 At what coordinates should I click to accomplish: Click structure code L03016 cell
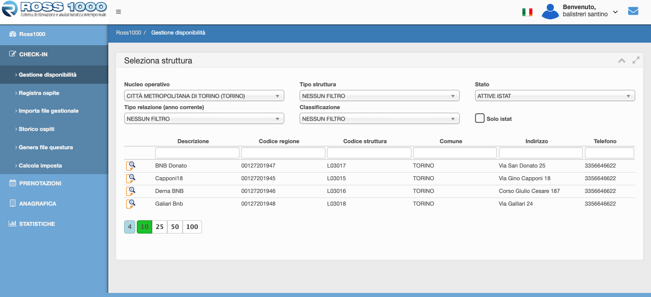coord(336,191)
